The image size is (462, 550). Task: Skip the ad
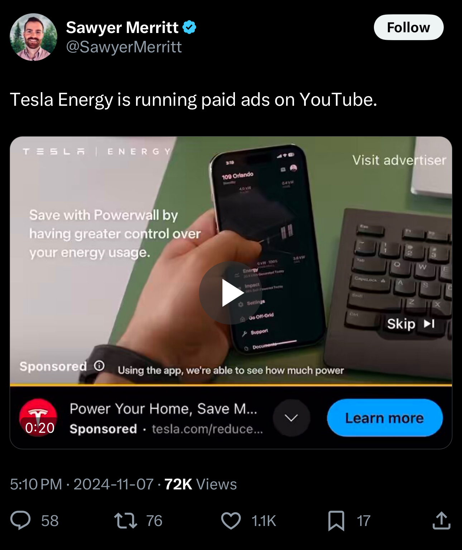(410, 324)
